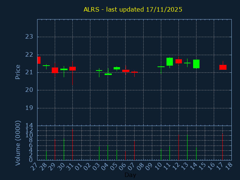Select the green volume bar on day 30

click(64, 149)
